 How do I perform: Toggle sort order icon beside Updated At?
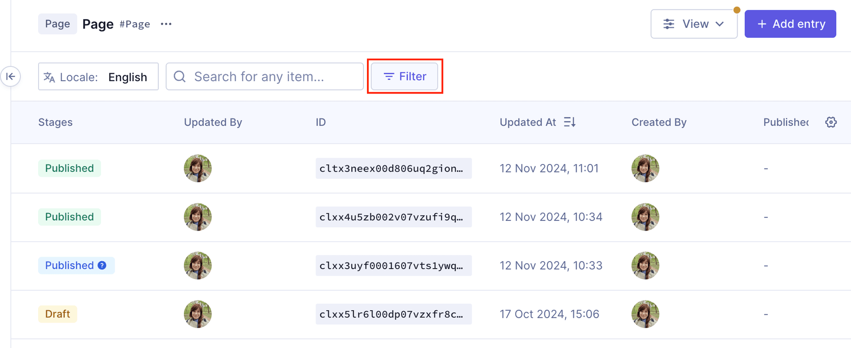[570, 122]
